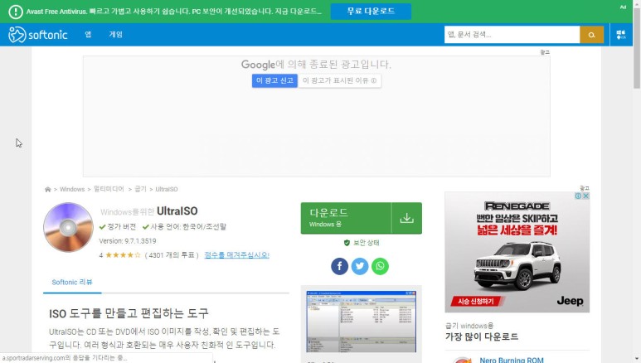Click the AdChoices info icon on Jeep ad
This screenshot has height=363, width=641.
(x=579, y=196)
